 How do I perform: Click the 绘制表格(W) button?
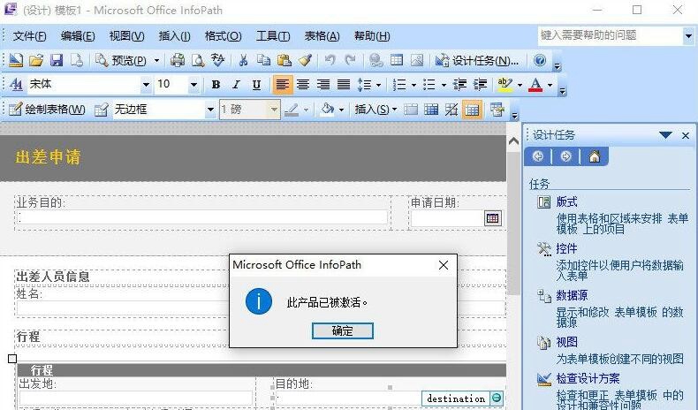tap(47, 110)
